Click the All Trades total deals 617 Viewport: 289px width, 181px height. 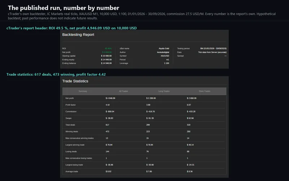(x=107, y=125)
